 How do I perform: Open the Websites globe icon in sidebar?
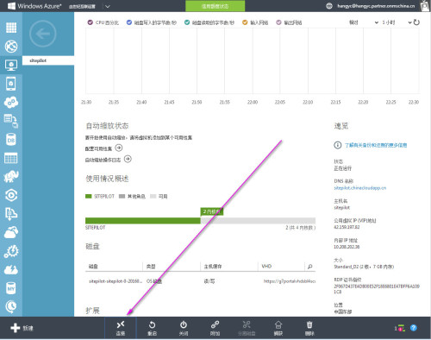11,47
